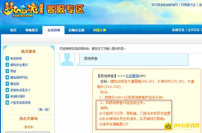202x133 pixels.
Task: Click number 5 badge next to 藏宝阁
Action: 7,84
